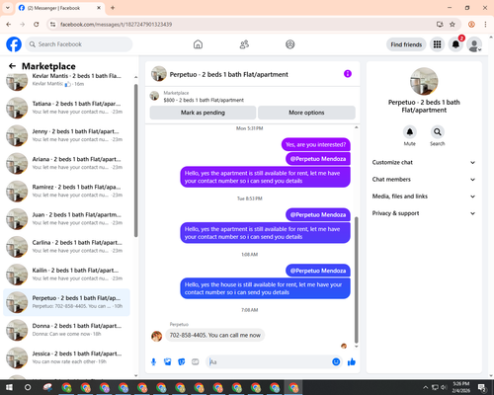Click Mark as pending button
Screen dimensions: 494x395
203,113
